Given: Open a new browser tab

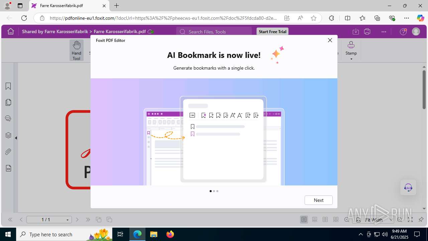Looking at the screenshot, I should click(116, 6).
